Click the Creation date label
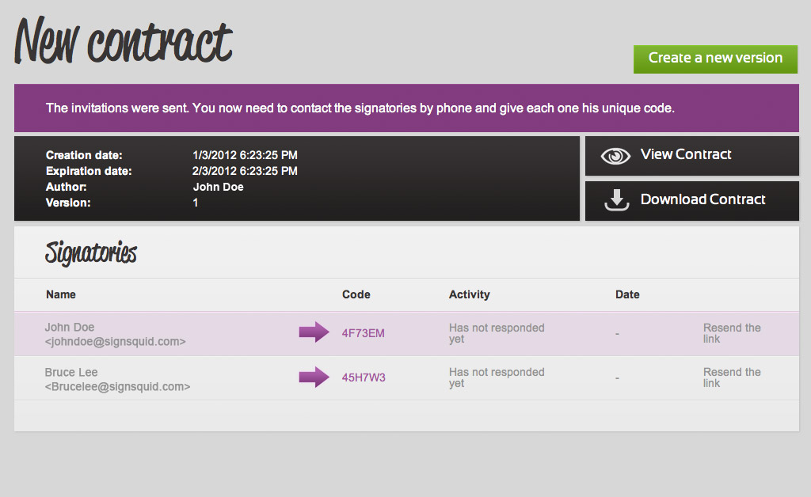This screenshot has width=811, height=497. click(x=84, y=155)
